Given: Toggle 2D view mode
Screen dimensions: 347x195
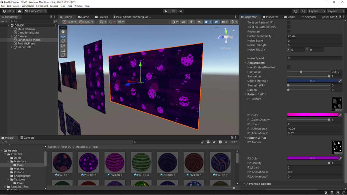Looking at the screenshot, I should tap(183, 22).
